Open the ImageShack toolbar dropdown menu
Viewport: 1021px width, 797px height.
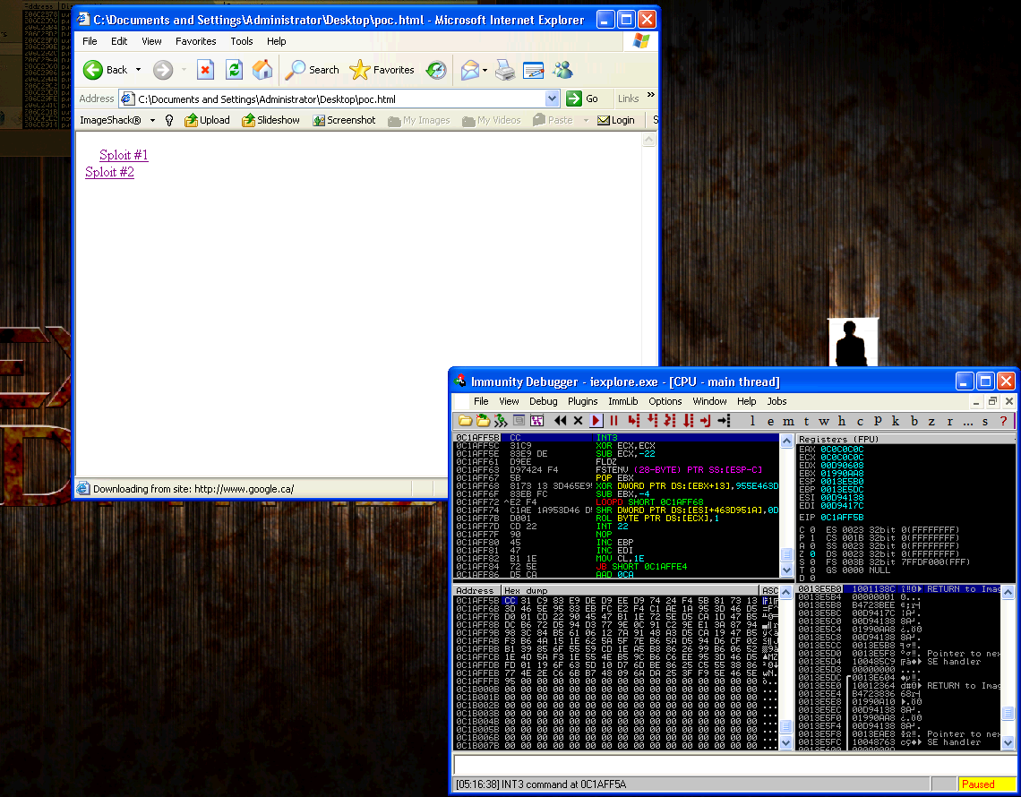[152, 121]
